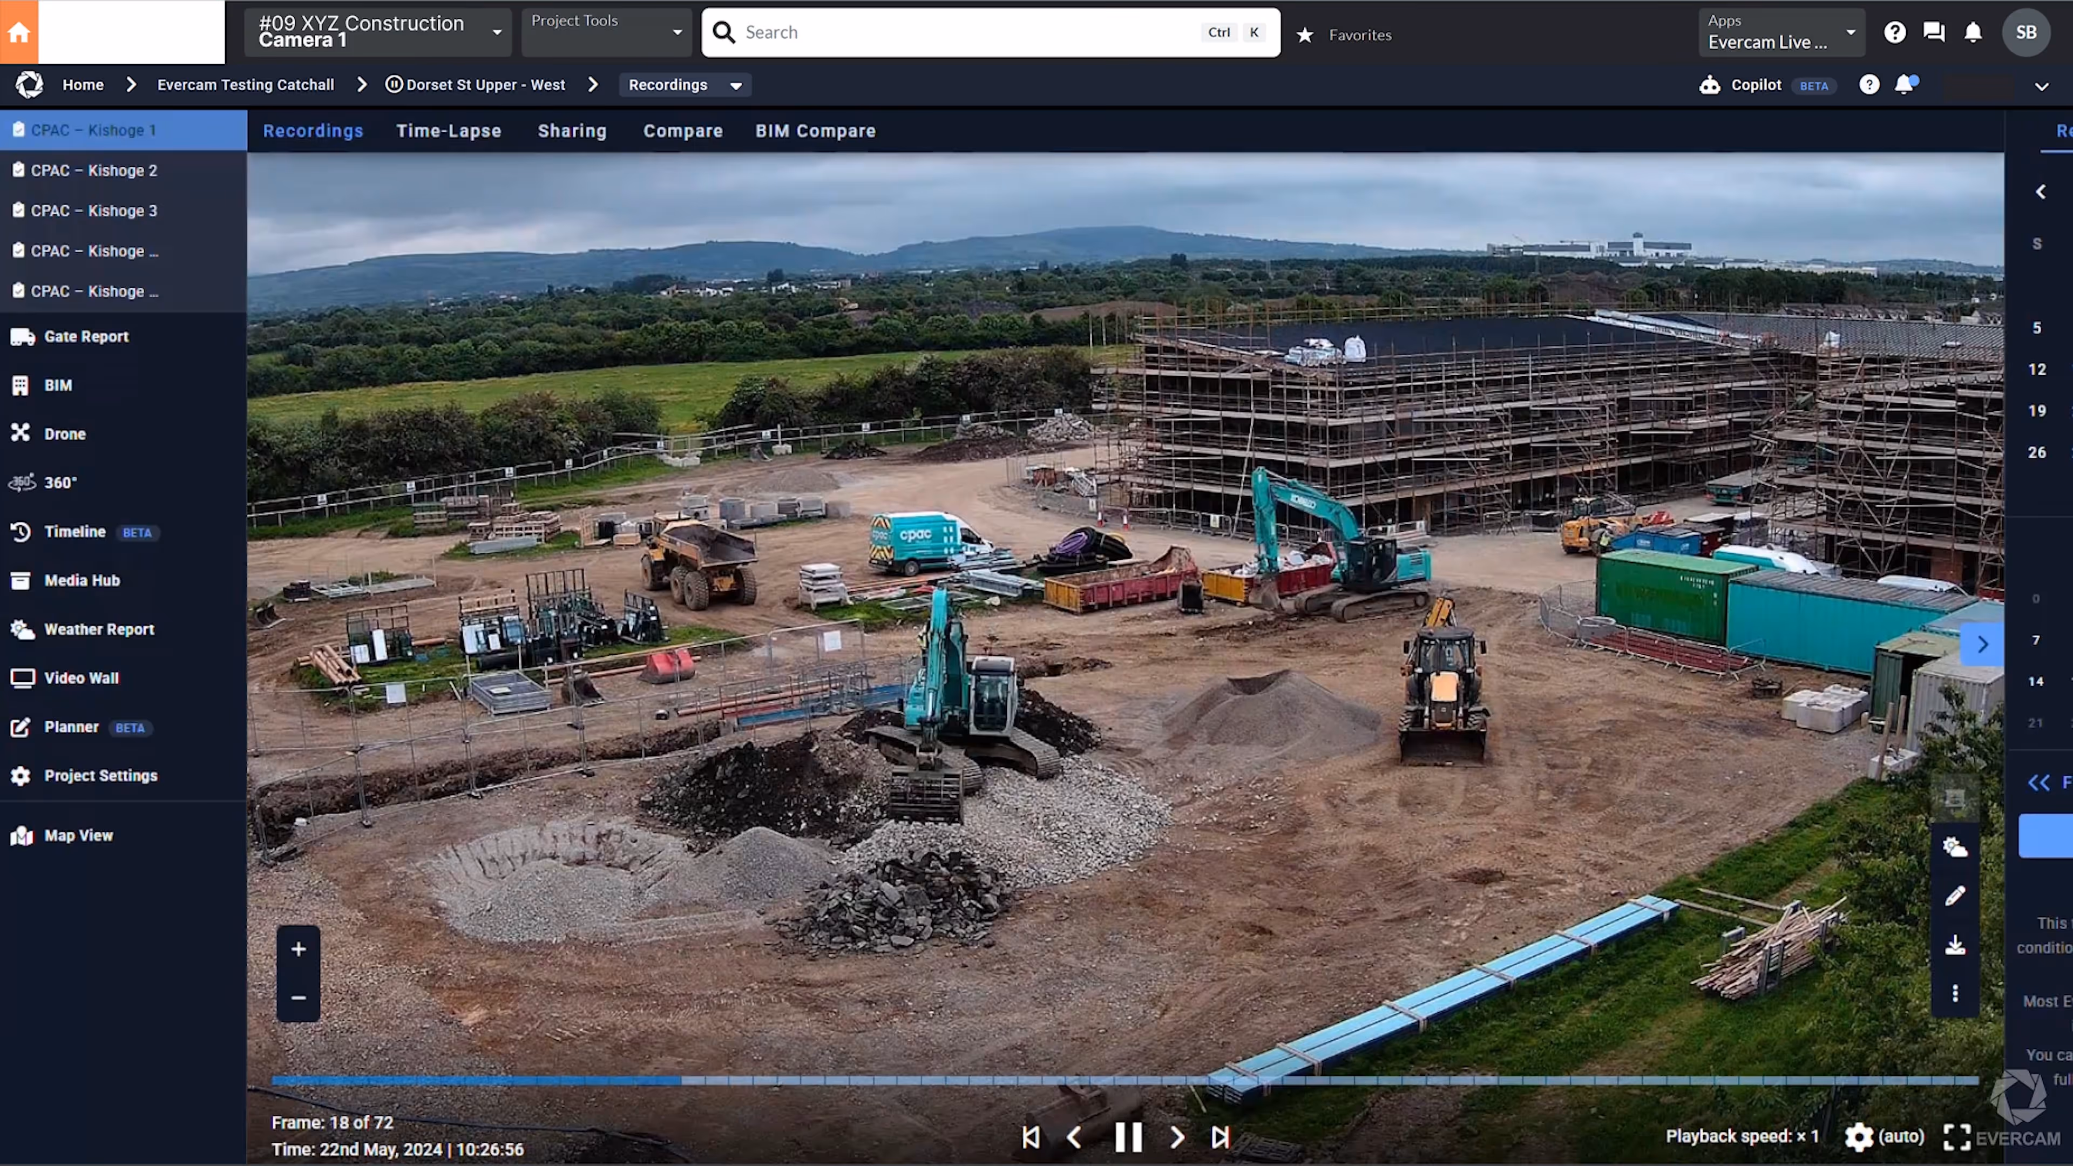Screen dimensions: 2073x1166
Task: Select CPAC – Kishoge 2 camera
Action: pos(93,171)
